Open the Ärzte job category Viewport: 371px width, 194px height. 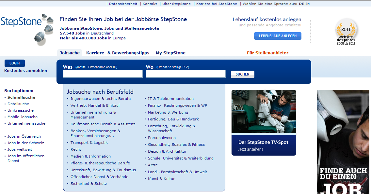click(153, 165)
